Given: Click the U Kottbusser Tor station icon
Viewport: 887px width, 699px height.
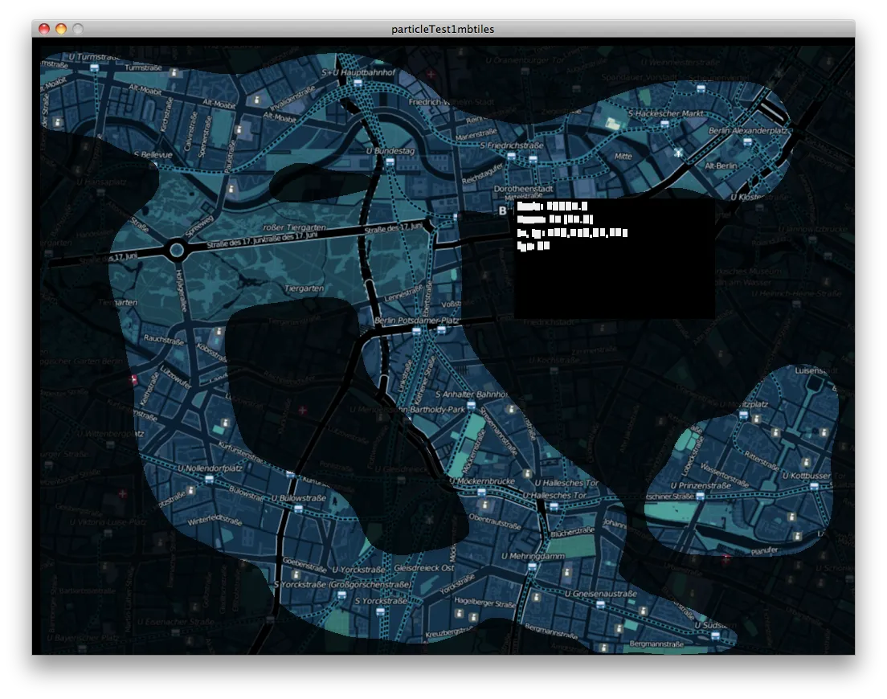Looking at the screenshot, I should coord(814,486).
